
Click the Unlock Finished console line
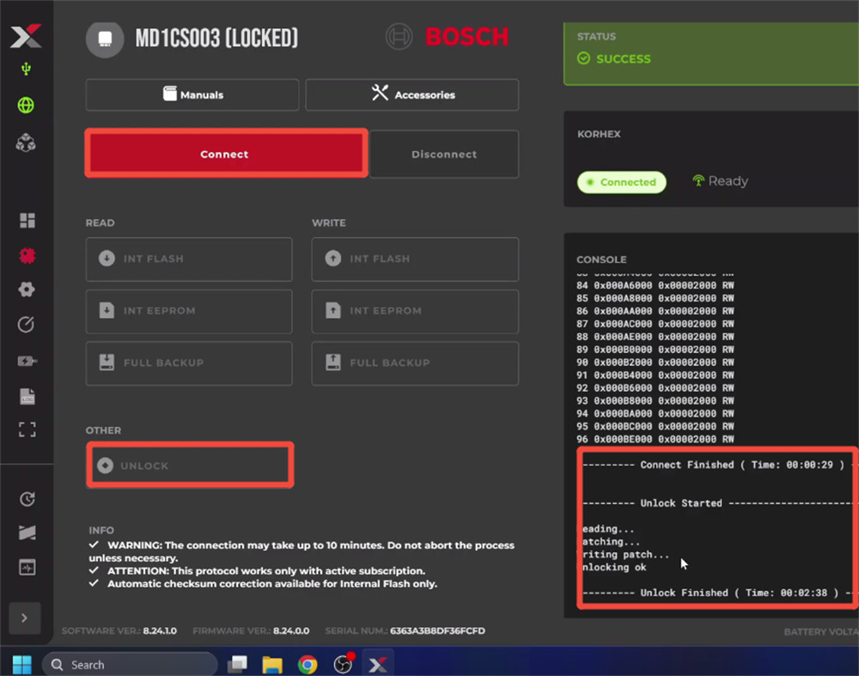pos(717,593)
